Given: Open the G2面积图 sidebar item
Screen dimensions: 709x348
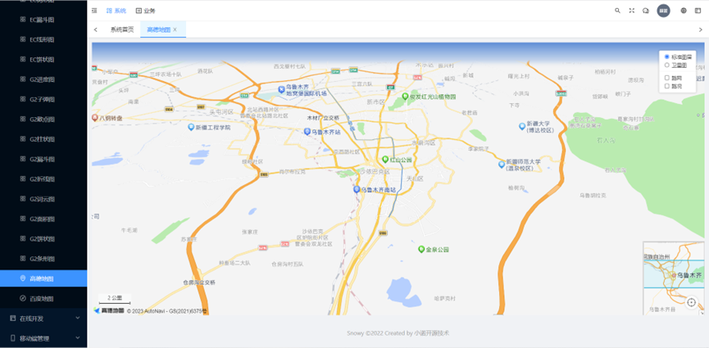Looking at the screenshot, I should (43, 219).
